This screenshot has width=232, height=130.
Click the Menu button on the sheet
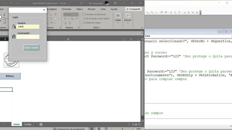click(x=10, y=76)
